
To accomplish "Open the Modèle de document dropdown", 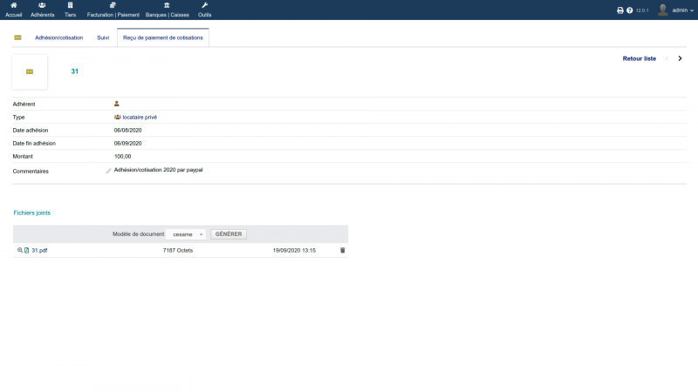I will click(186, 234).
